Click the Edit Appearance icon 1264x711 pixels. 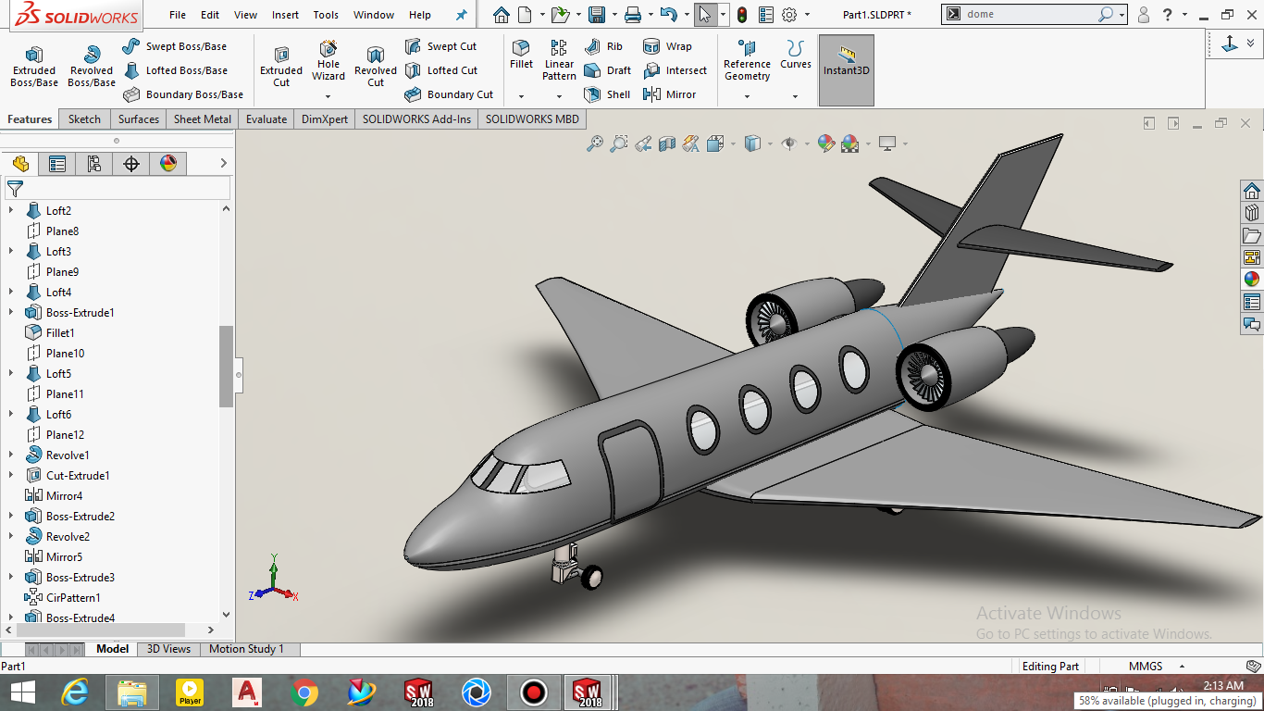coord(825,143)
